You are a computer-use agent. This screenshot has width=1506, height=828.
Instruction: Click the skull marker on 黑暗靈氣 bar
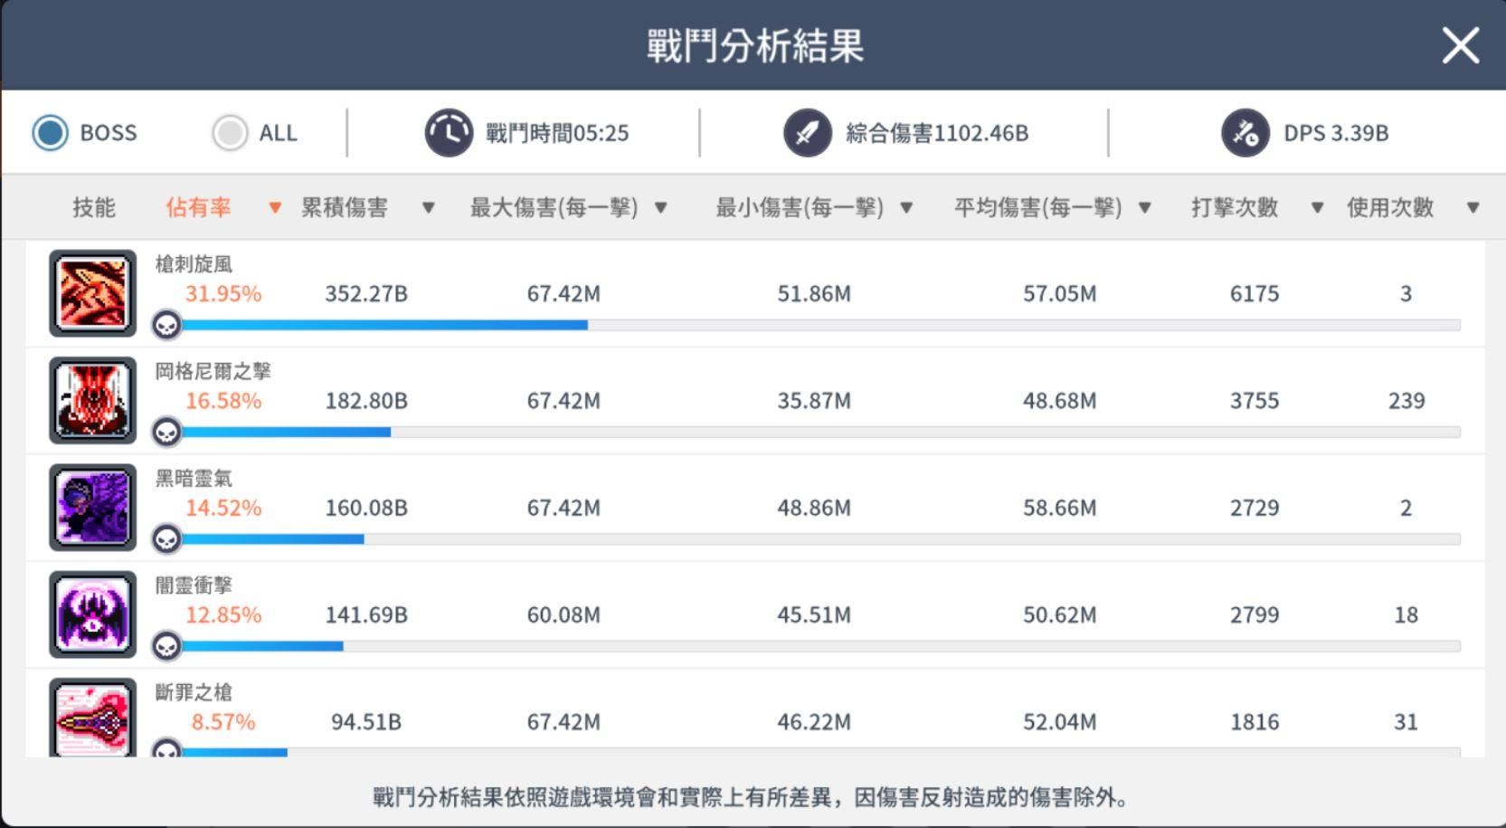click(166, 539)
